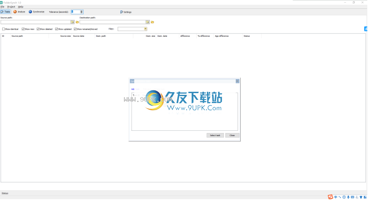Browse for source folder with the yellow folder icon
This screenshot has width=370, height=201.
[x=77, y=22]
